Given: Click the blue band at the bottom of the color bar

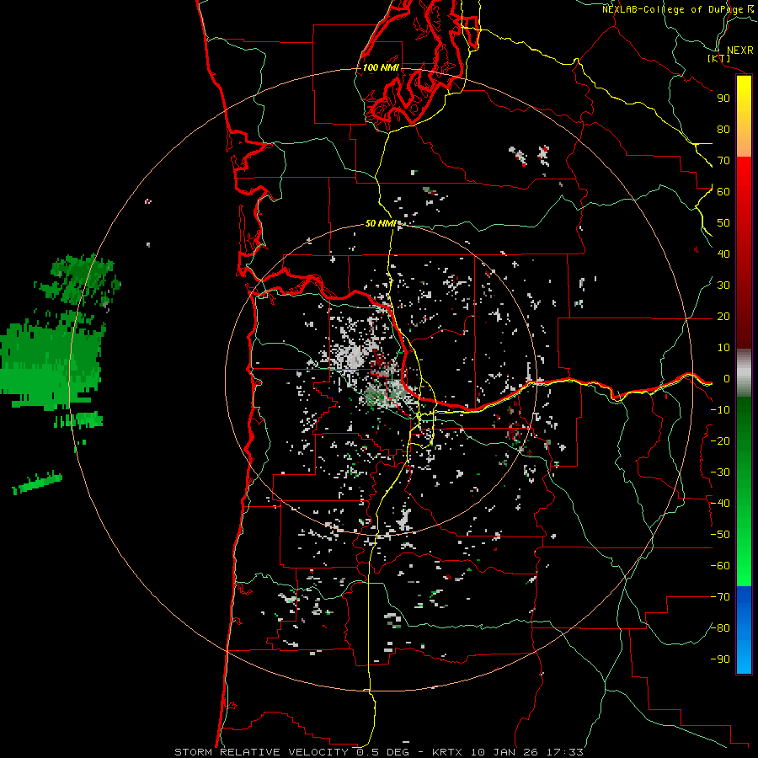Looking at the screenshot, I should click(744, 630).
